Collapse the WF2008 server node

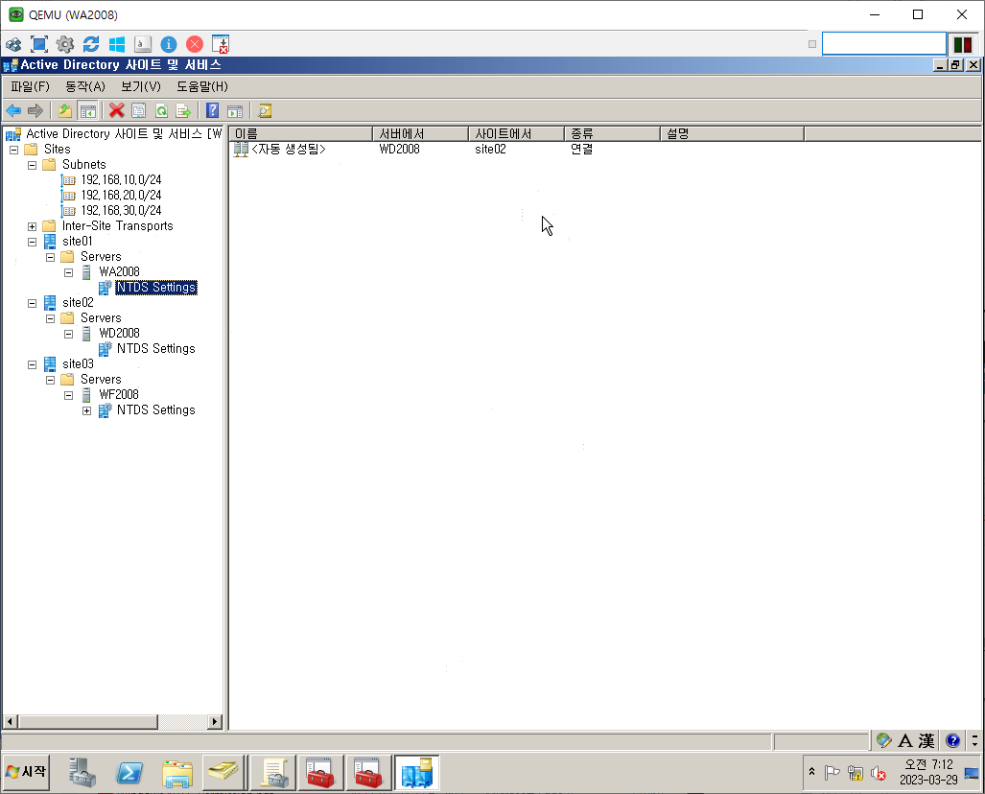tap(68, 395)
